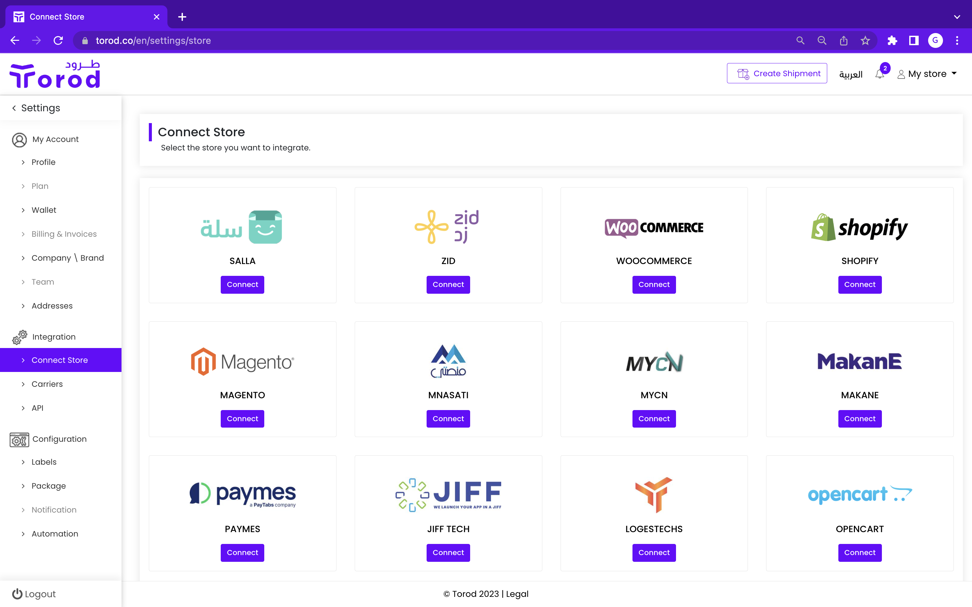Screen dimensions: 972x607
Task: Click the OpenCart logo
Action: pyautogui.click(x=860, y=495)
